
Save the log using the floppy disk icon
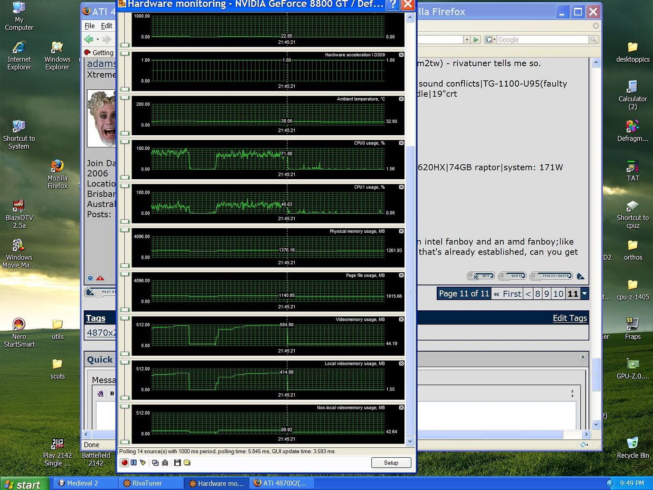(177, 463)
